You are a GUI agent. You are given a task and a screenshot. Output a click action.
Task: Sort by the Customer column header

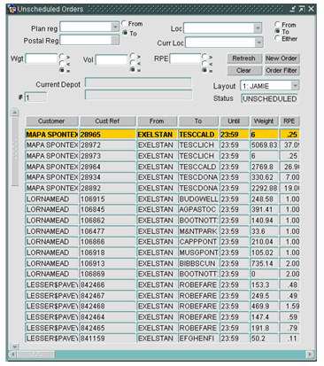51,121
